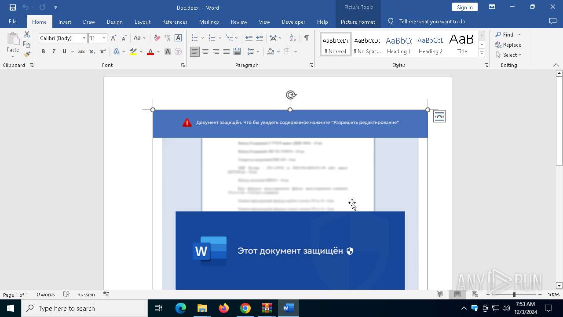Apply yellow text highlight color
563x317 pixels.
click(133, 52)
